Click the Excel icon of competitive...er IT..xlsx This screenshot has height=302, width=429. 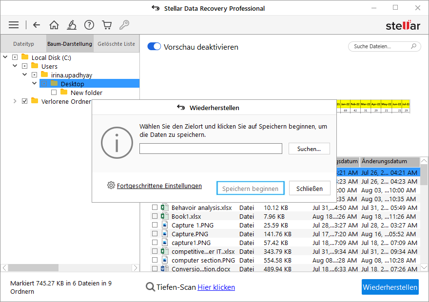click(x=164, y=251)
